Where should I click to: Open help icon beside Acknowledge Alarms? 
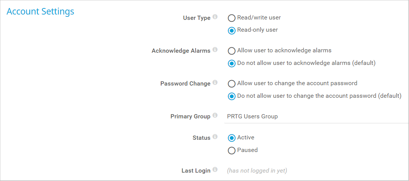point(215,50)
